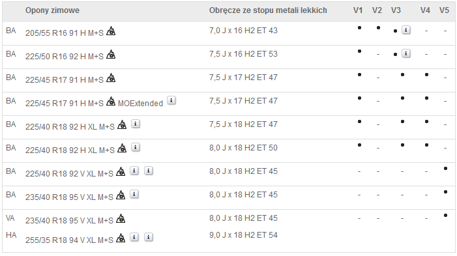Click Obręcze ze stopu metali lekkich header
The height and width of the screenshot is (256, 457).
point(268,10)
